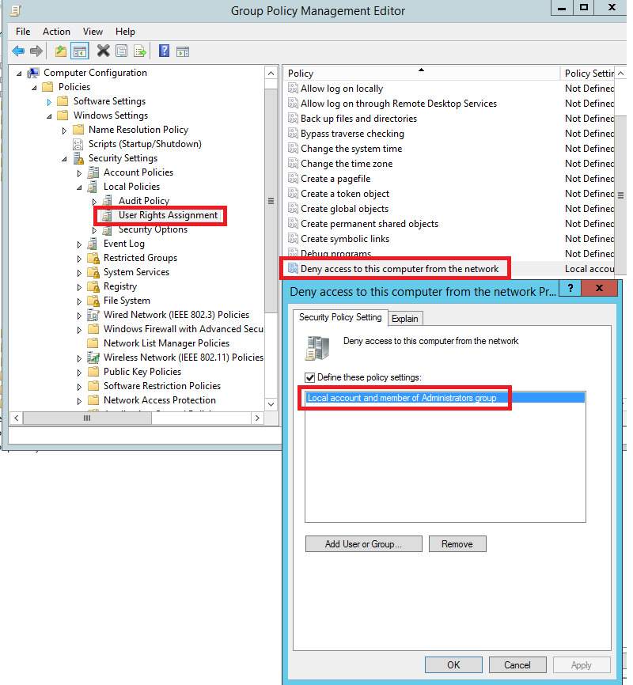633x685 pixels.
Task: Toggle Show/Hide Console Tree toolbar icon
Action: [79, 51]
